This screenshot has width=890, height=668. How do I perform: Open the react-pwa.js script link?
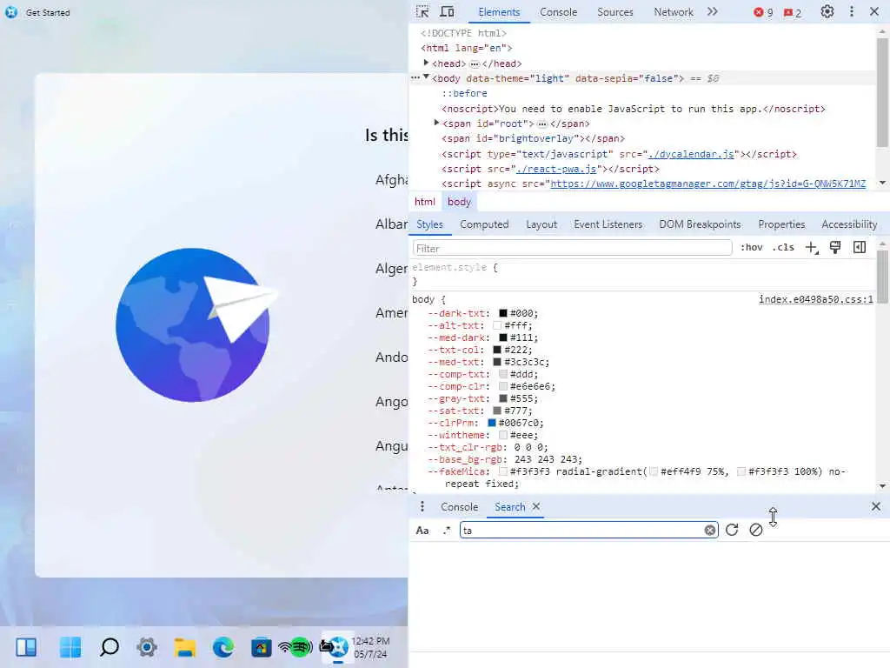pos(556,169)
